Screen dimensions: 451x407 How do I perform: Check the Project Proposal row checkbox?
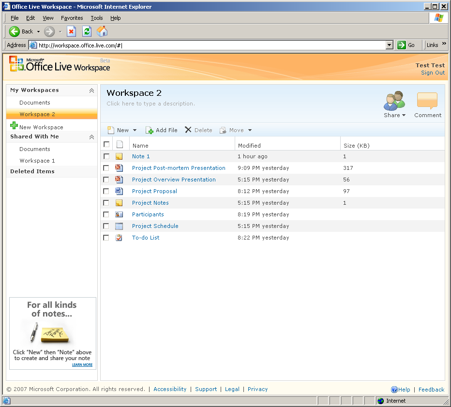coord(106,191)
